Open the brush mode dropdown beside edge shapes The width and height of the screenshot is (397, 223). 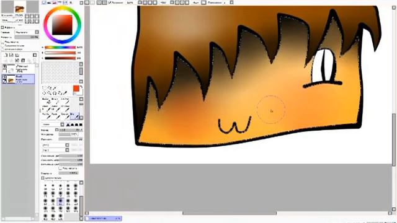[x=53, y=125]
